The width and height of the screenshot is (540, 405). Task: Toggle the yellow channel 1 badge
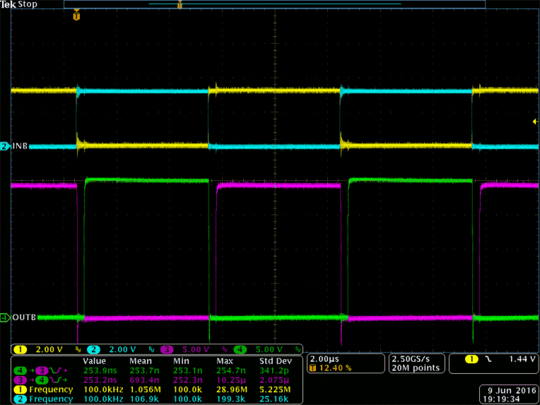[20, 350]
